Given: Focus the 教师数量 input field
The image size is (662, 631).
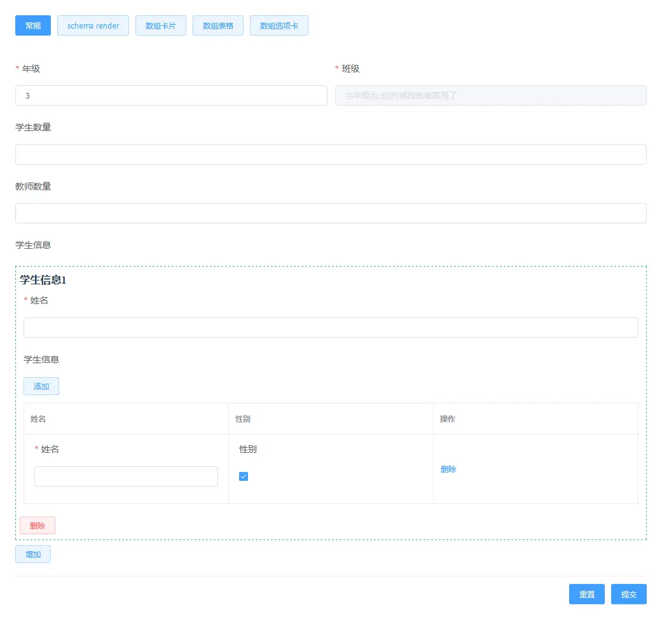Looking at the screenshot, I should (331, 213).
